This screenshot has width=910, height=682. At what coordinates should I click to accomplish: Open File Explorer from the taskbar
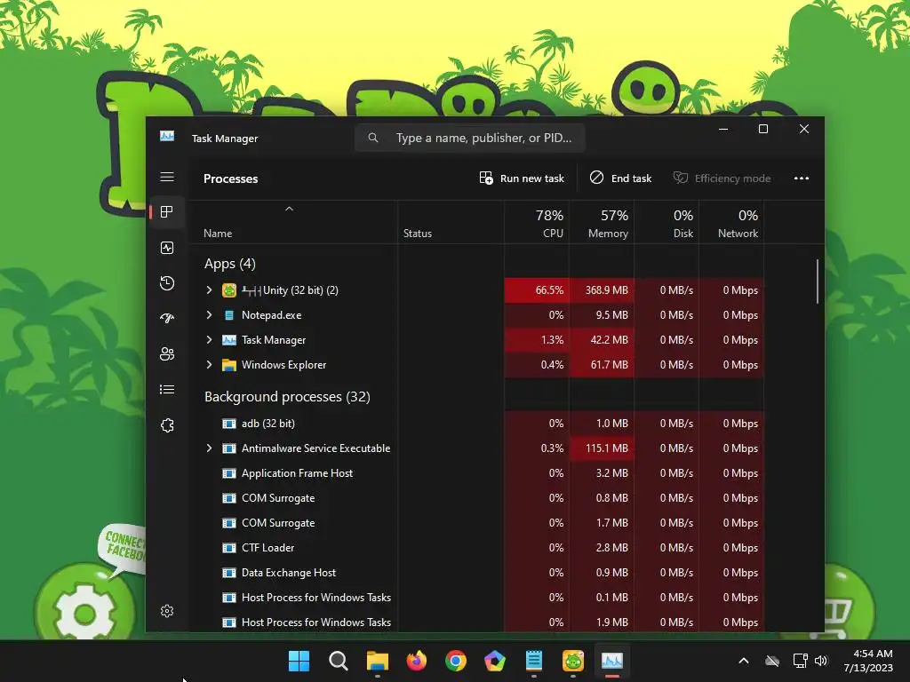coord(377,661)
